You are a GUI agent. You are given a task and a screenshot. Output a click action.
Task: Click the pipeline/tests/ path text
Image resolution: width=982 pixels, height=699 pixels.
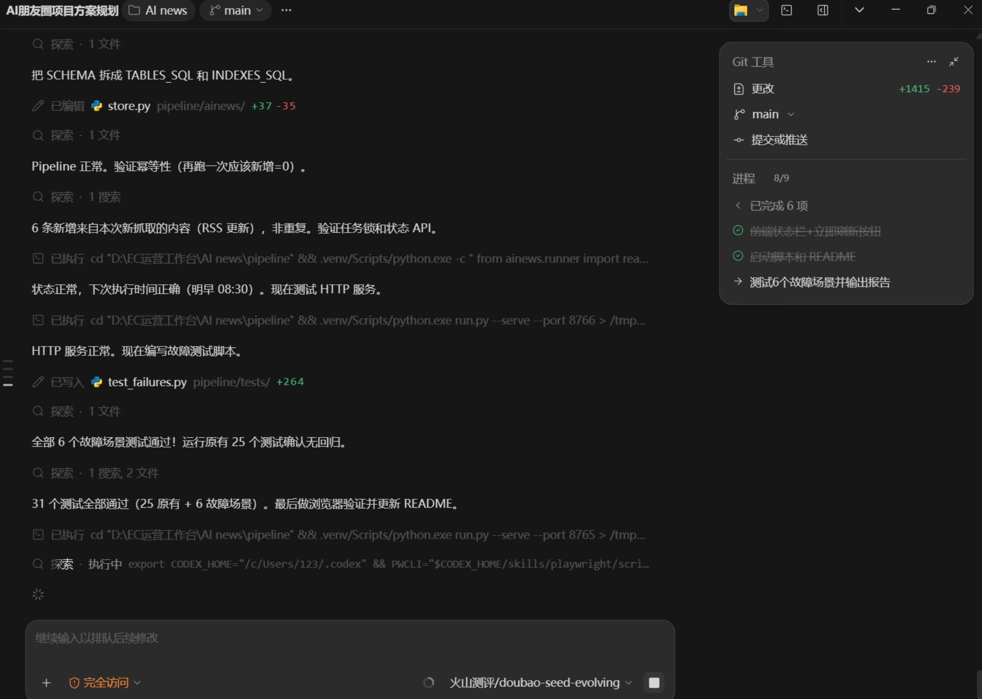[232, 382]
